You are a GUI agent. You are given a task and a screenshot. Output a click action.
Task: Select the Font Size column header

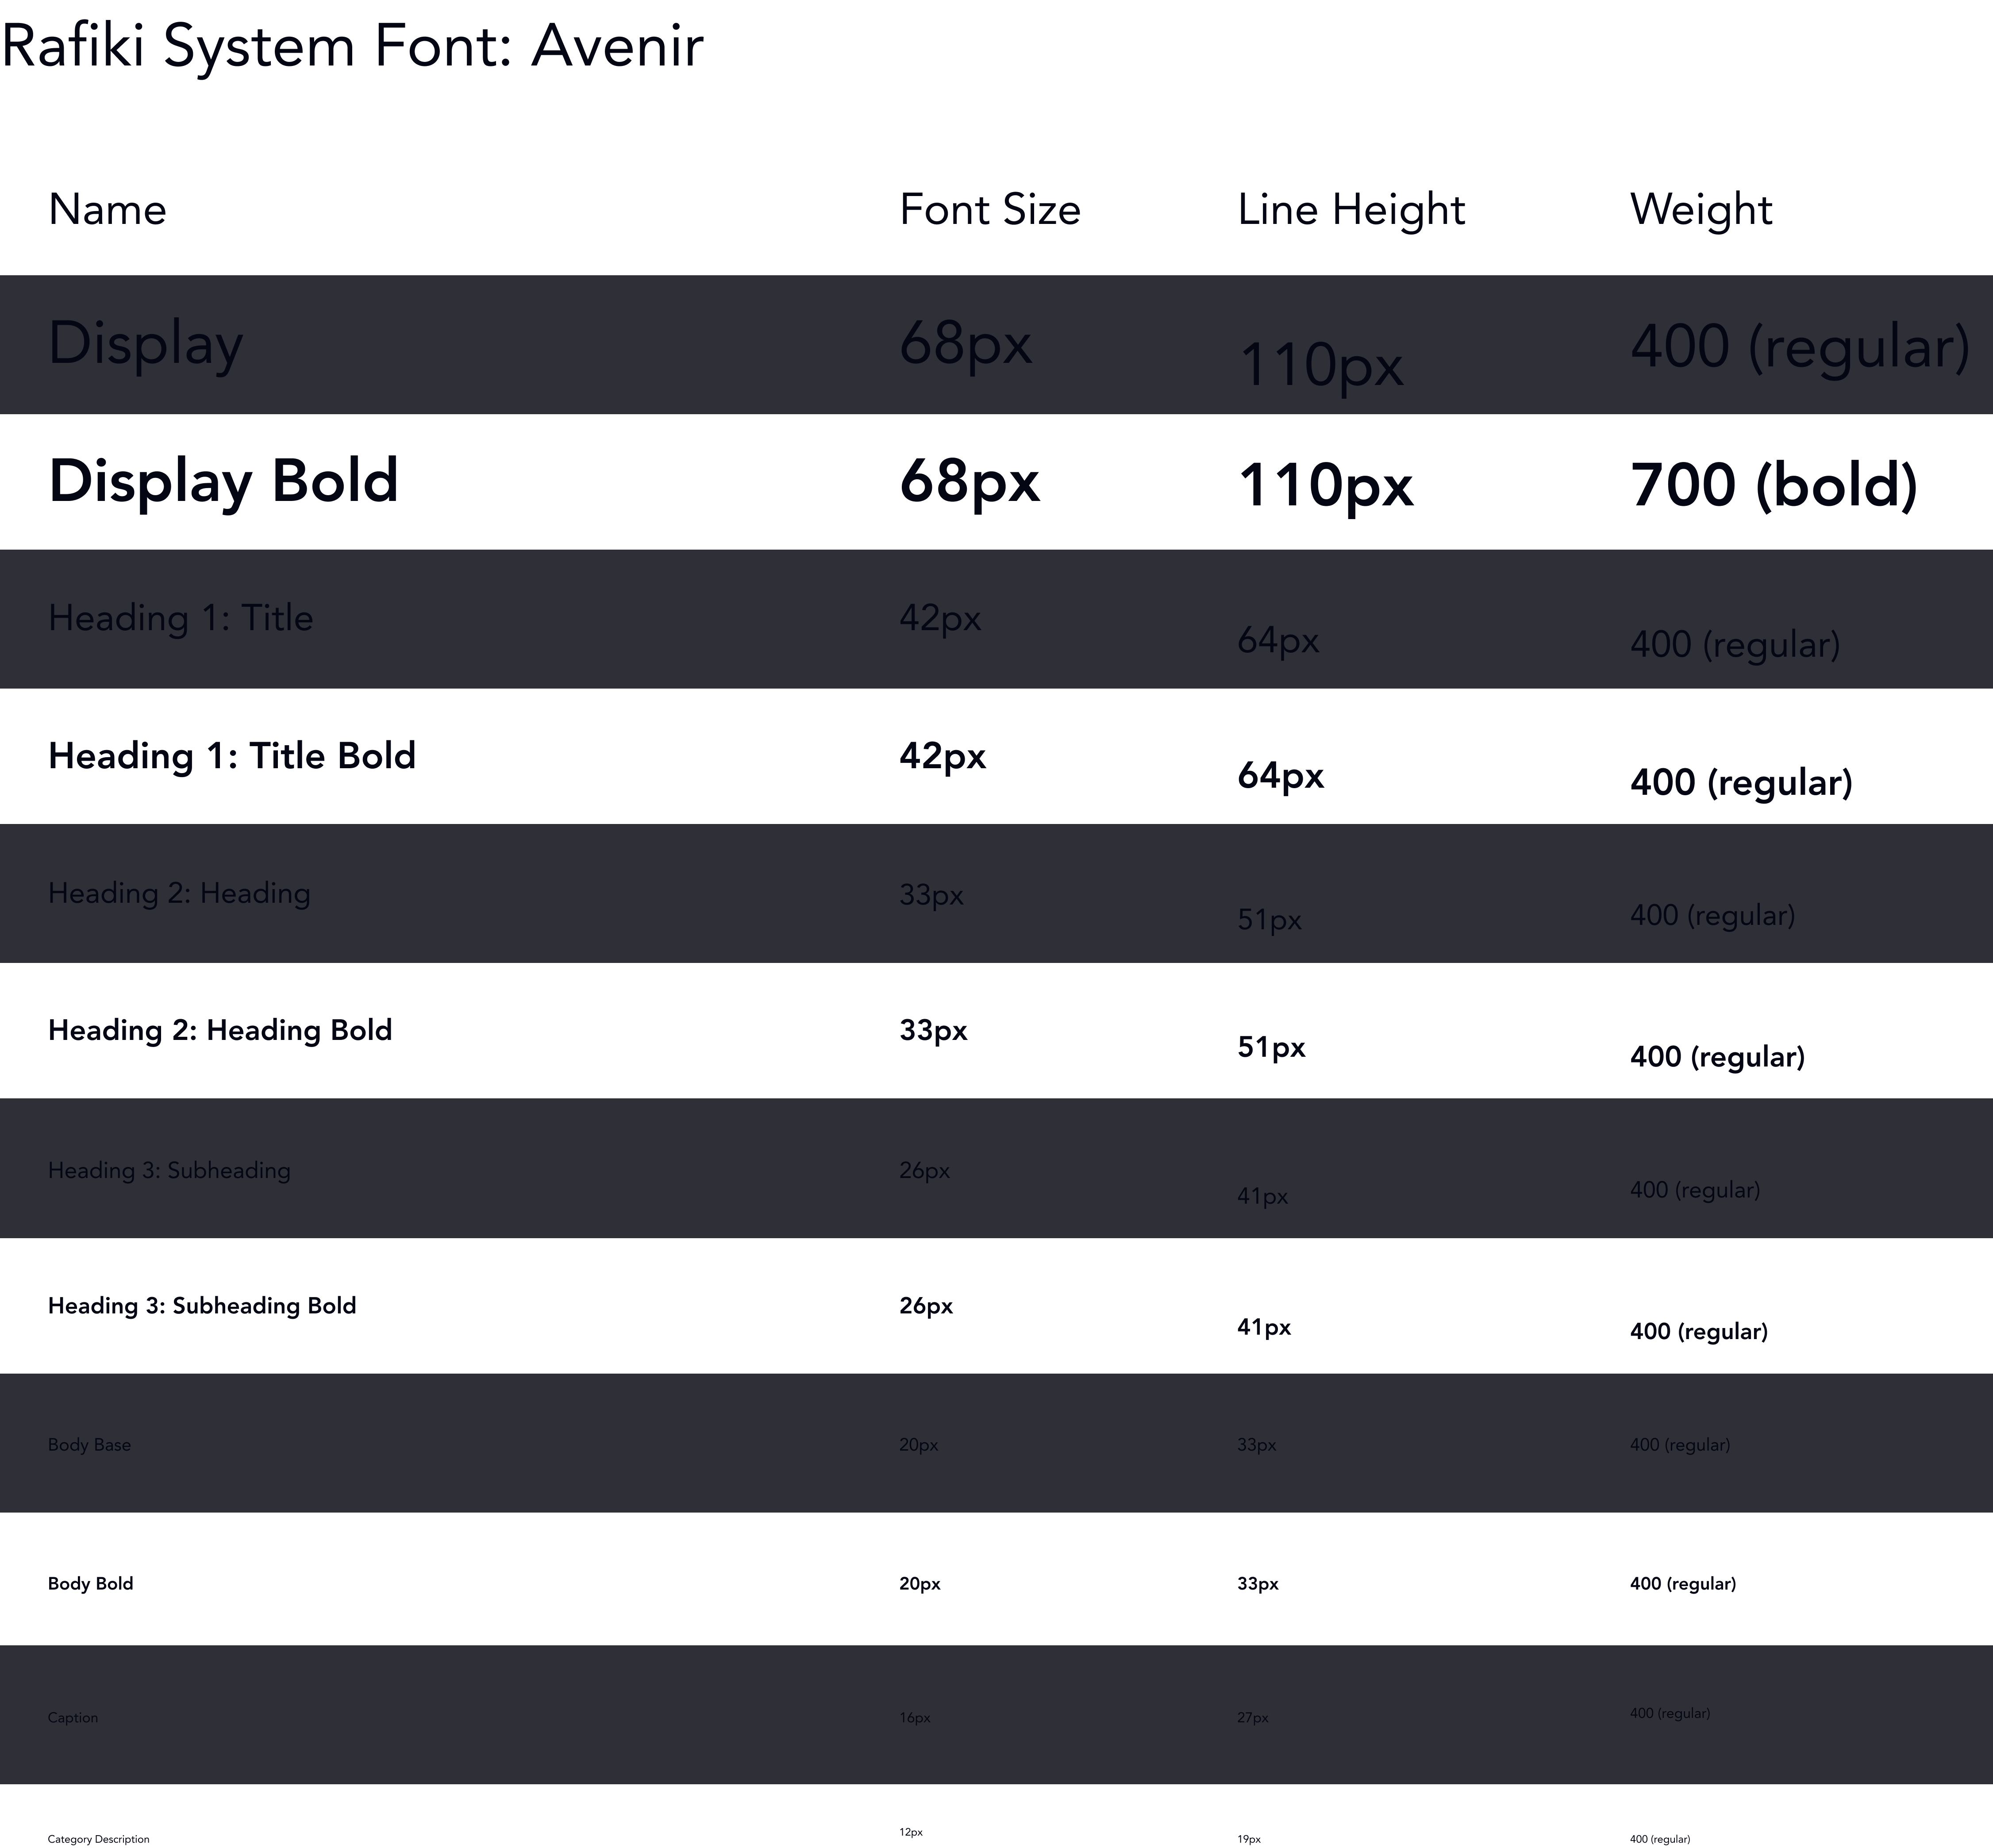(990, 210)
